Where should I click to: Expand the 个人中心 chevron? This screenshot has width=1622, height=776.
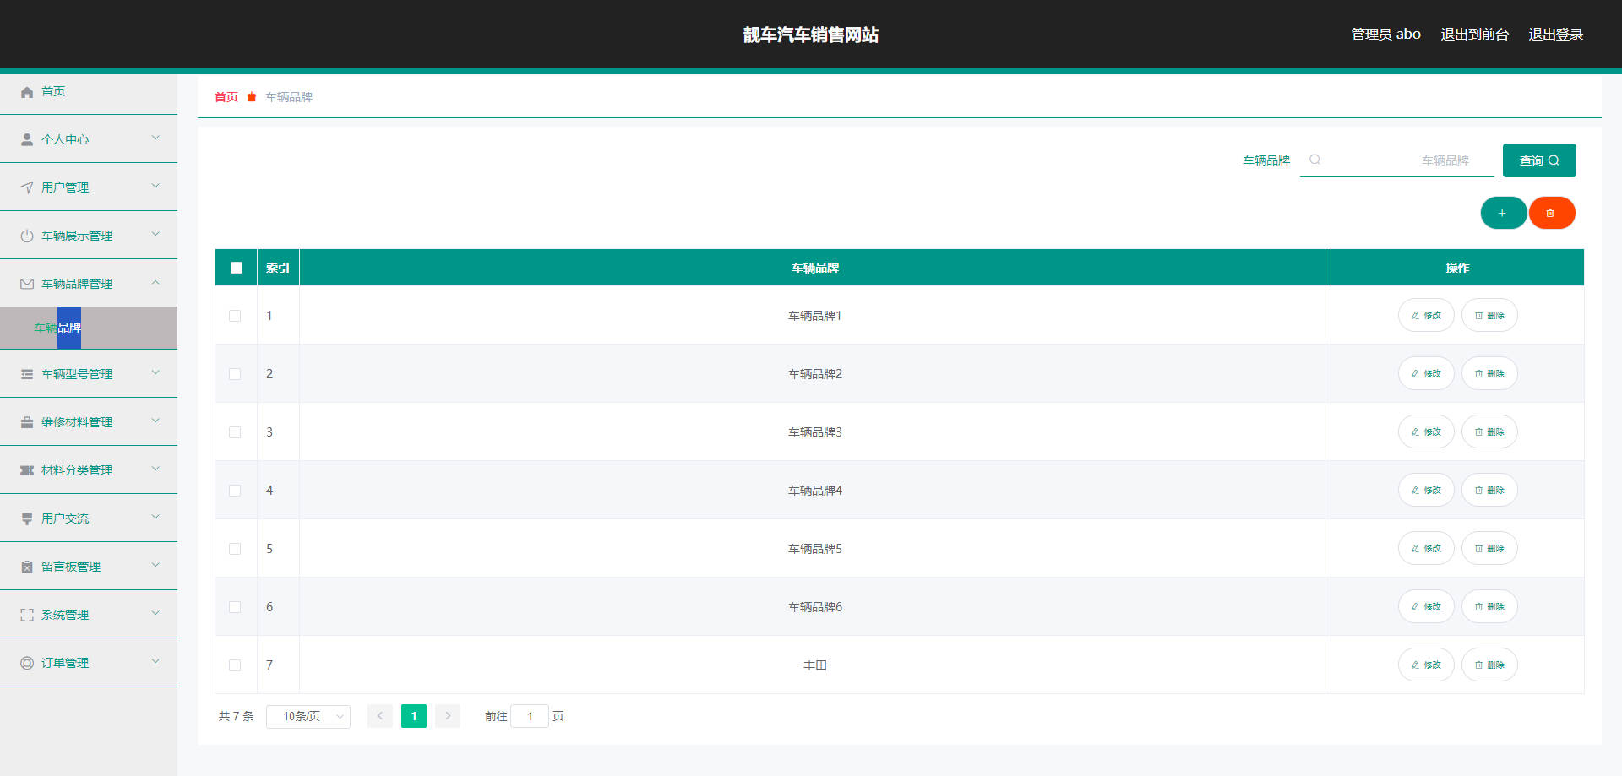point(155,138)
